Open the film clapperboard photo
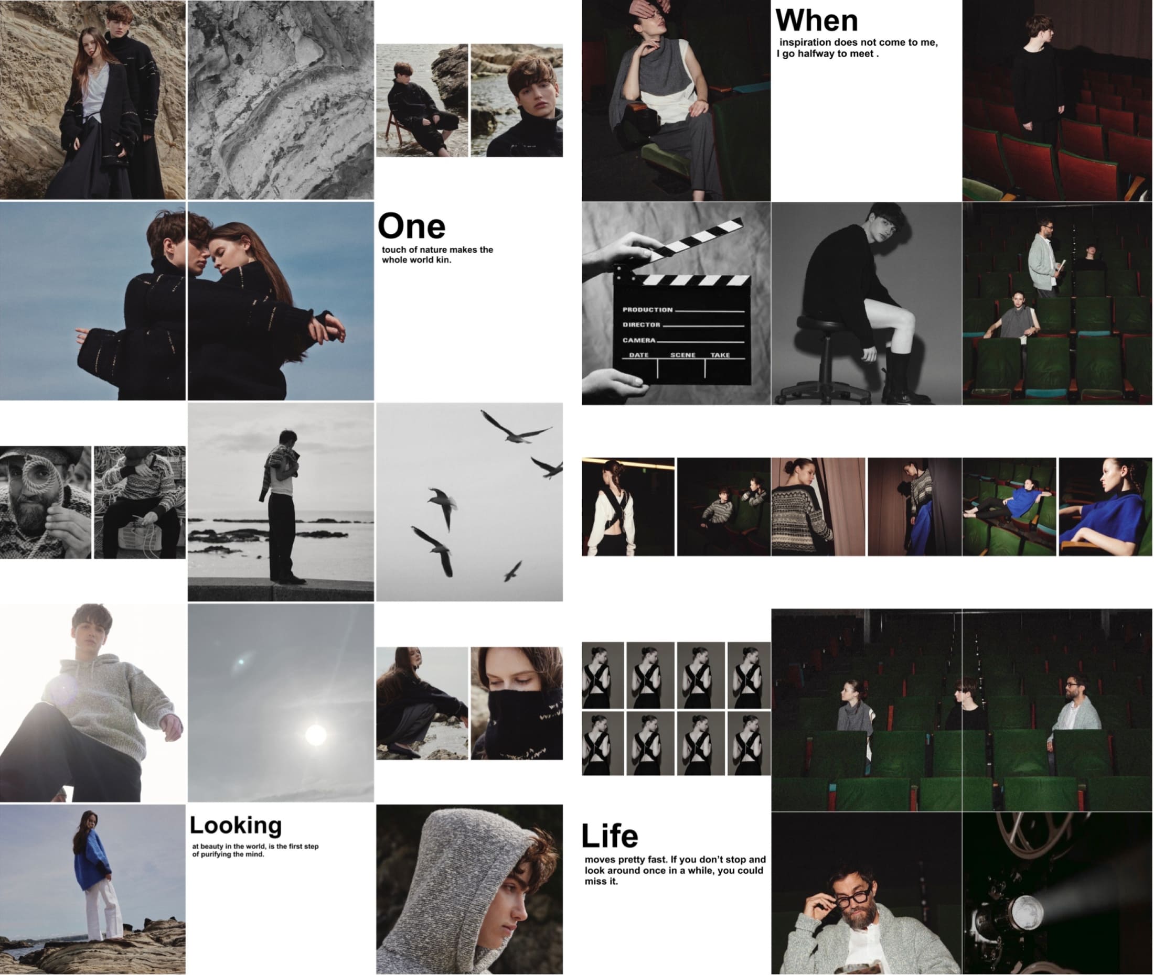 [x=676, y=304]
